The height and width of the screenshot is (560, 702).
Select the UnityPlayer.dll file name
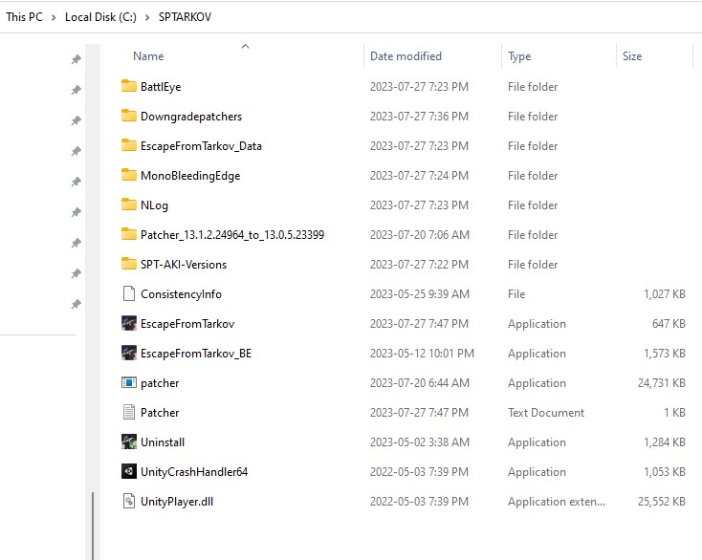(x=177, y=502)
